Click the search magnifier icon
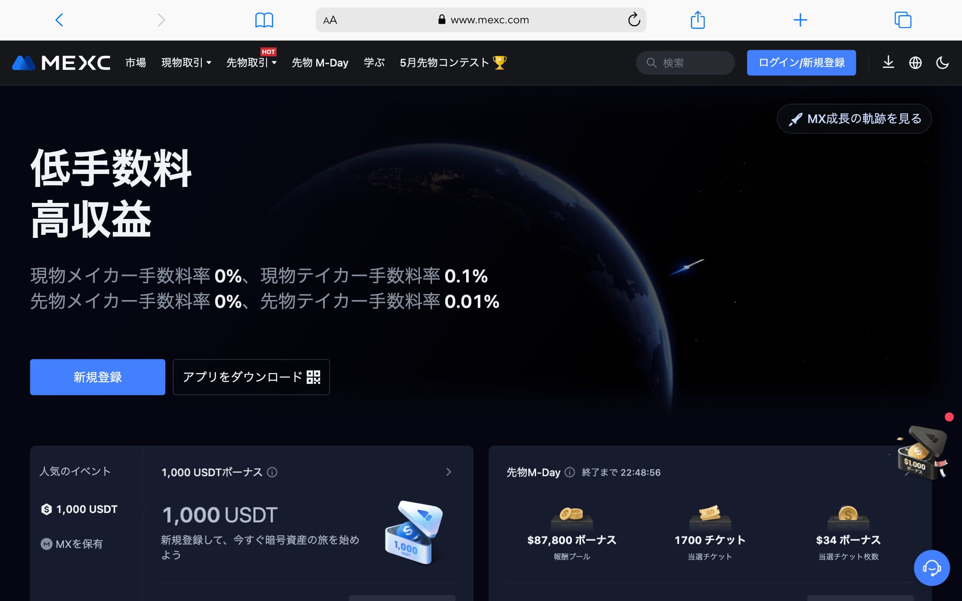This screenshot has width=962, height=601. 651,63
